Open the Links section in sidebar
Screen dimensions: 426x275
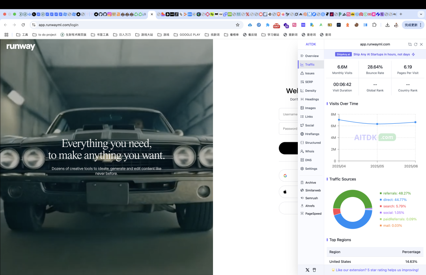pos(311,117)
